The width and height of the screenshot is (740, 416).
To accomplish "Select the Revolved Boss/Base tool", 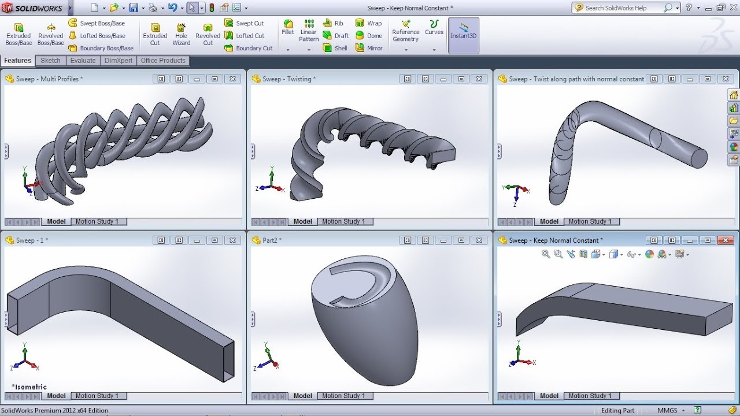I will [51, 35].
